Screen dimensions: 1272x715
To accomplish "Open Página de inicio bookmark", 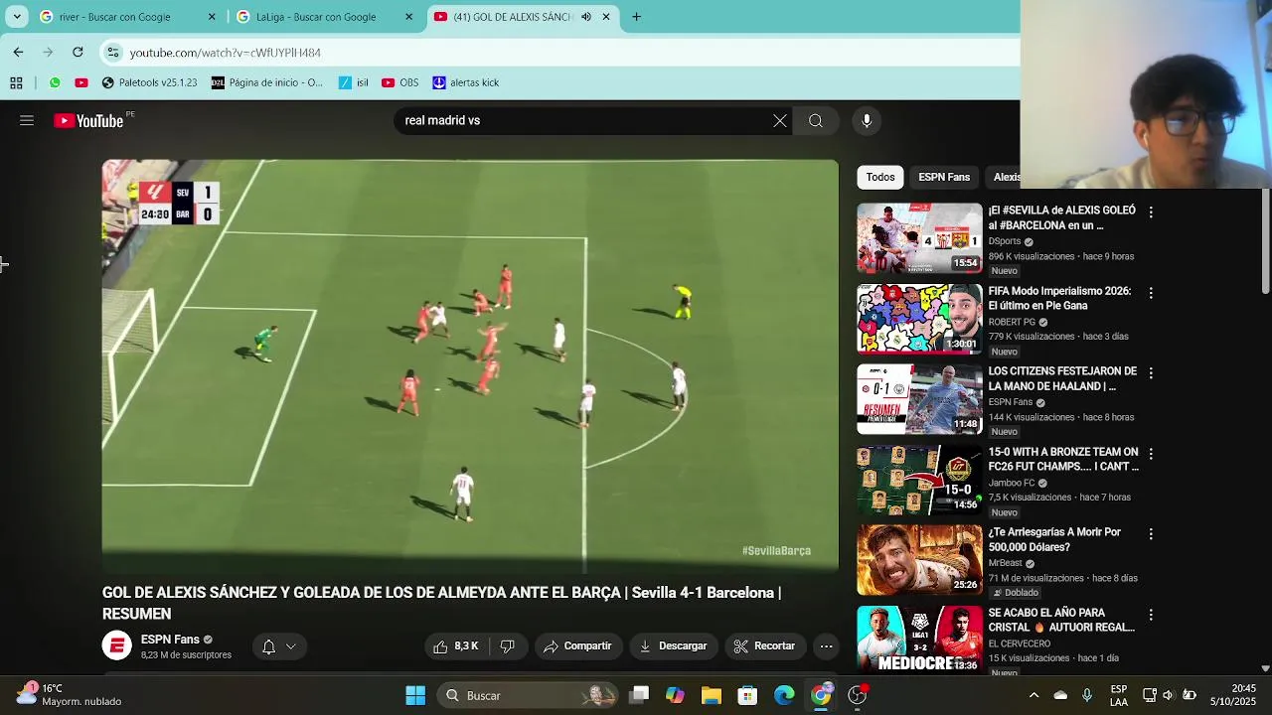I will pyautogui.click(x=267, y=82).
